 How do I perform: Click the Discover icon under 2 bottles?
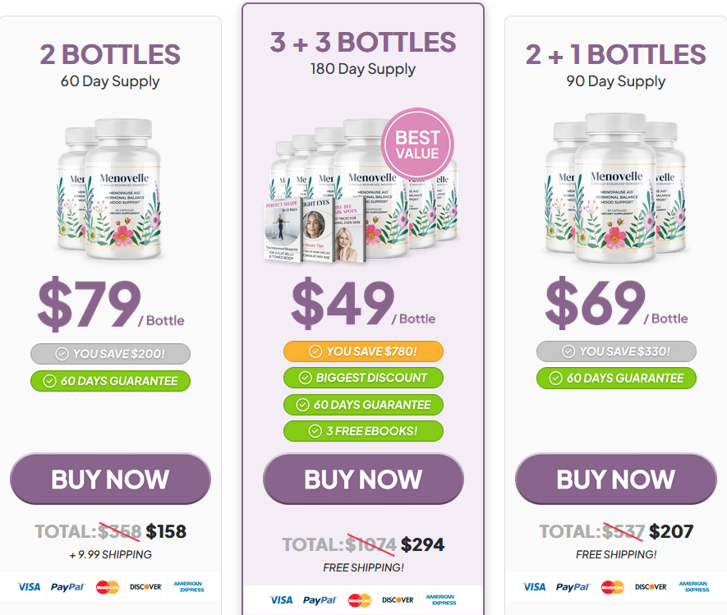(x=145, y=587)
